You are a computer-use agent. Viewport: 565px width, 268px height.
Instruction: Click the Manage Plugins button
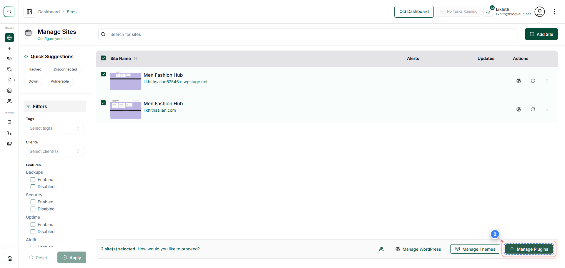[529, 249]
